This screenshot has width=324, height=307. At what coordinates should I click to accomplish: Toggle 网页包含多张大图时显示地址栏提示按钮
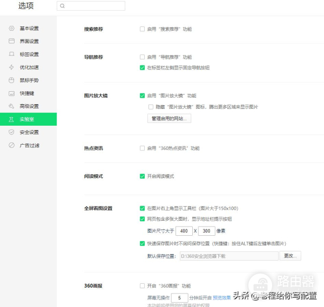coord(142,219)
